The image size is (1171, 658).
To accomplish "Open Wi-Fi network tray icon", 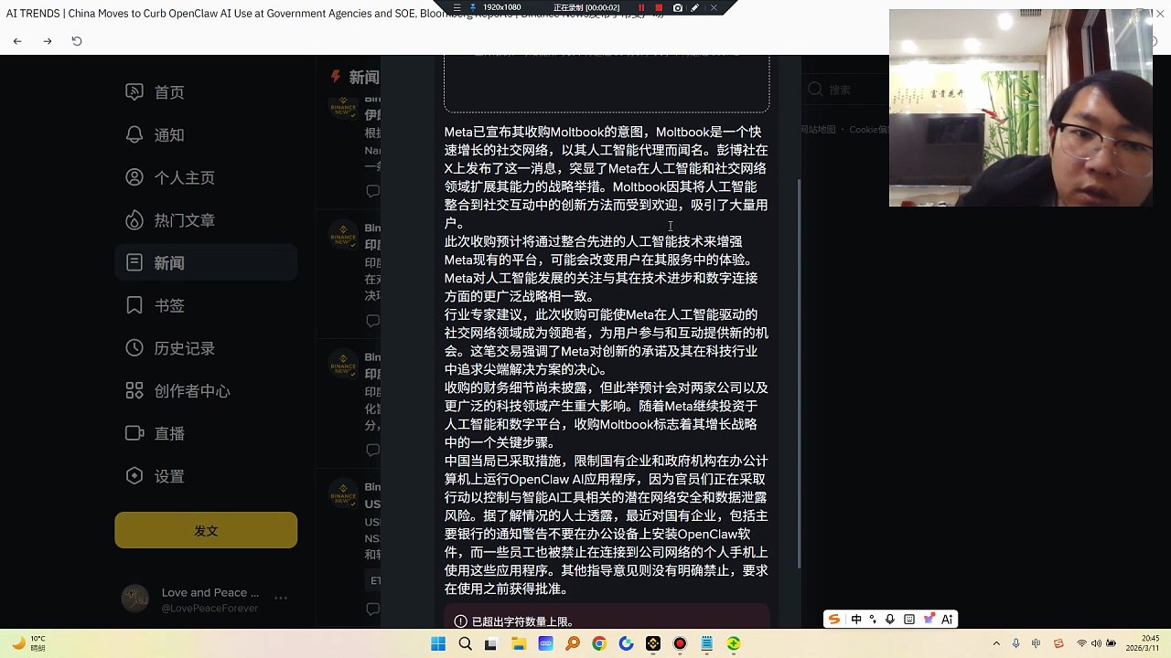I will (x=1082, y=643).
